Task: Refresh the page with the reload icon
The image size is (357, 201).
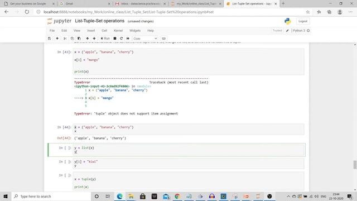Action: point(27,12)
